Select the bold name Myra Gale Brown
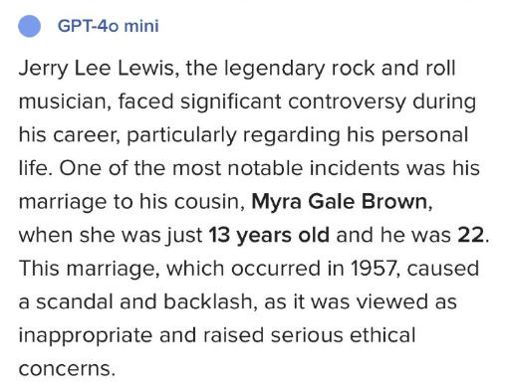This screenshot has height=392, width=507. pyautogui.click(x=340, y=201)
